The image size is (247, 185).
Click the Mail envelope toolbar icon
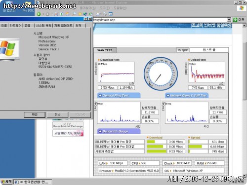point(98,14)
